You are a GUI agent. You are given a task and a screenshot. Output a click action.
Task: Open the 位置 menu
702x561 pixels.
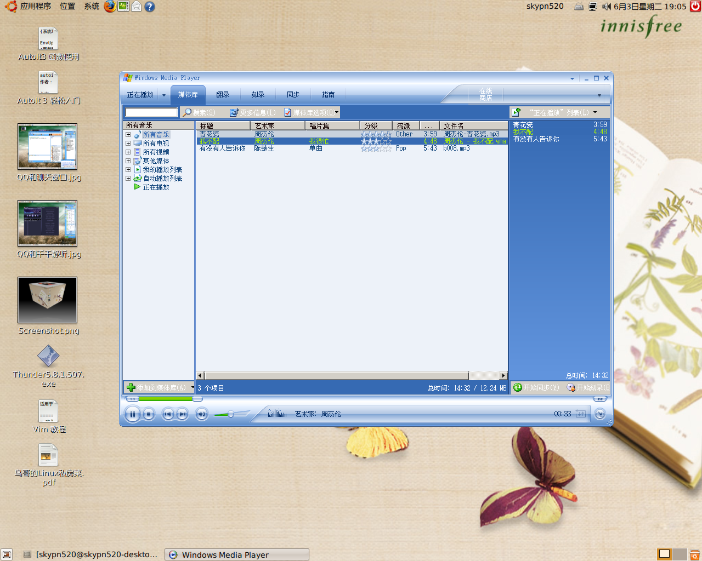(x=67, y=7)
